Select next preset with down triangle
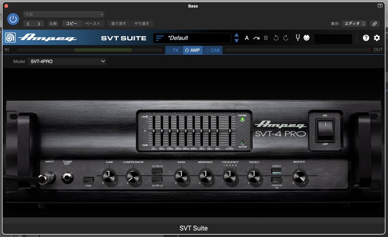This screenshot has height=237, width=388. (x=237, y=41)
